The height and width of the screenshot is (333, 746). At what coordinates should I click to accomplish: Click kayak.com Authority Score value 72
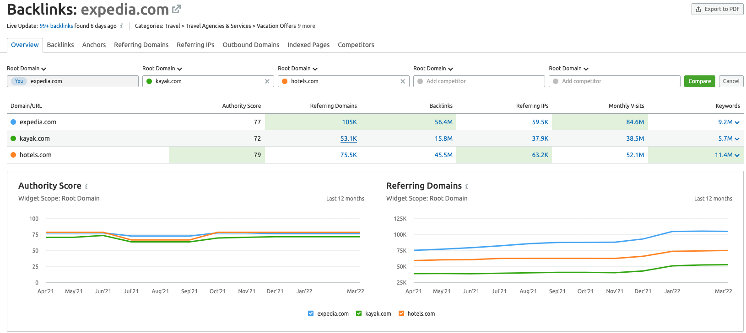pos(257,138)
